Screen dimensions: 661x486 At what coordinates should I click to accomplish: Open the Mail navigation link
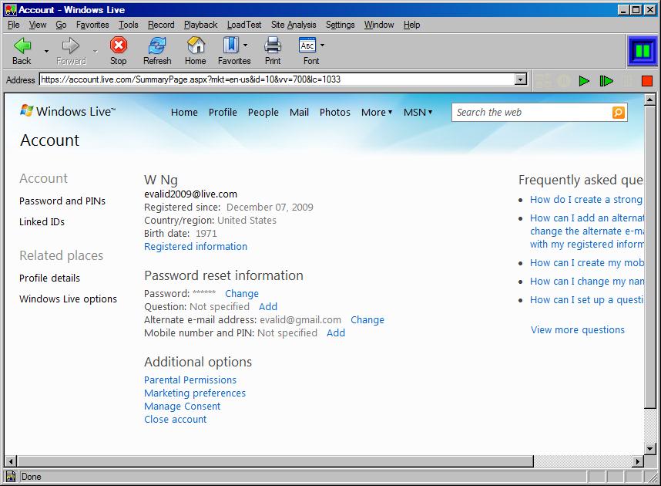tap(299, 113)
